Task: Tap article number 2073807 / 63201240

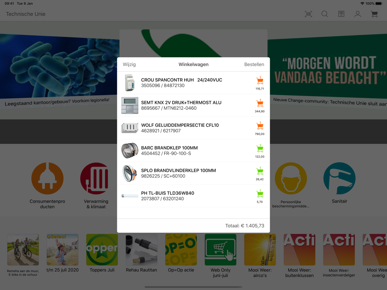Action: [x=163, y=199]
